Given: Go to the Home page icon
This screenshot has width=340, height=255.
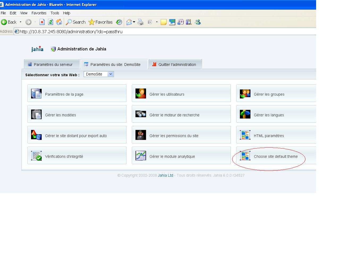Looking at the screenshot, I should pos(59,22).
